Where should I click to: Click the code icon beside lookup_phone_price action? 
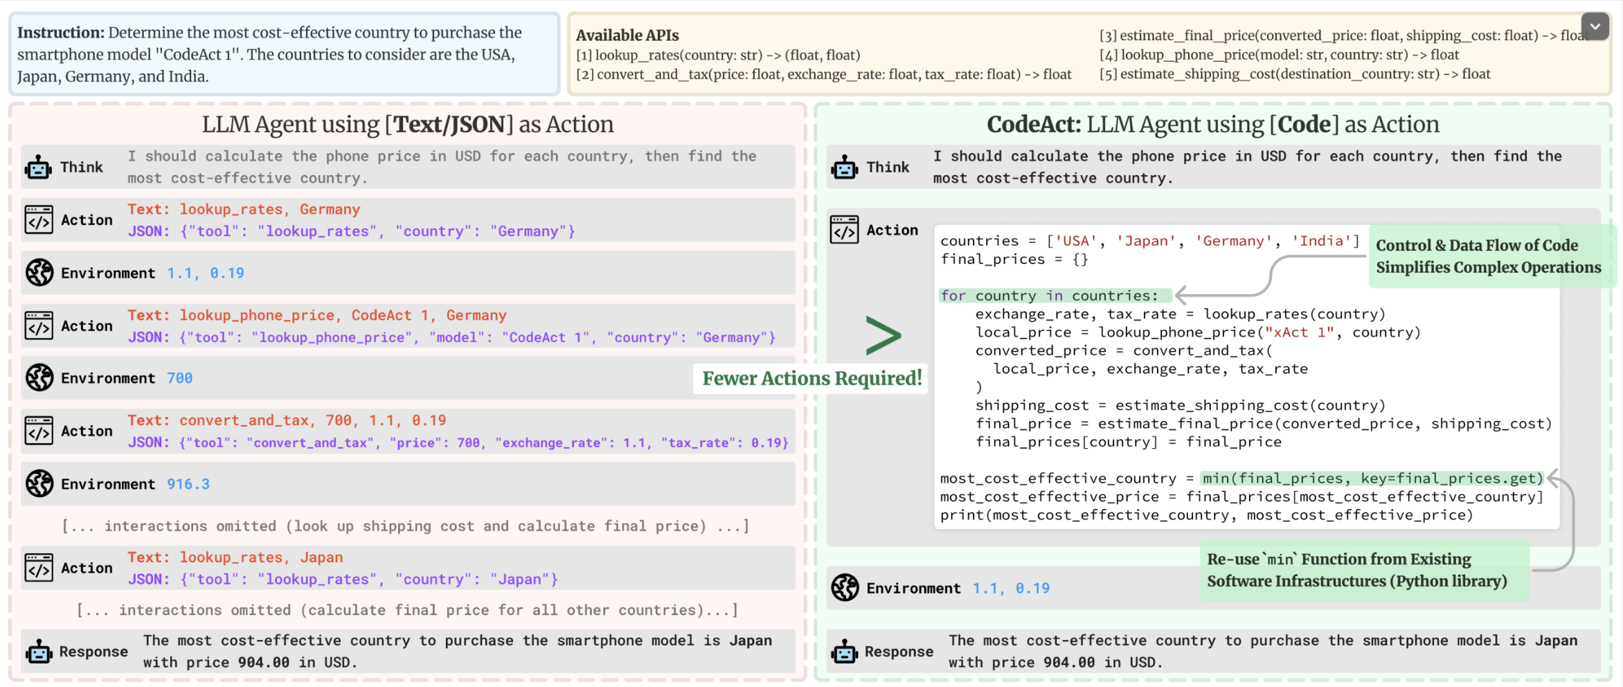(x=39, y=325)
